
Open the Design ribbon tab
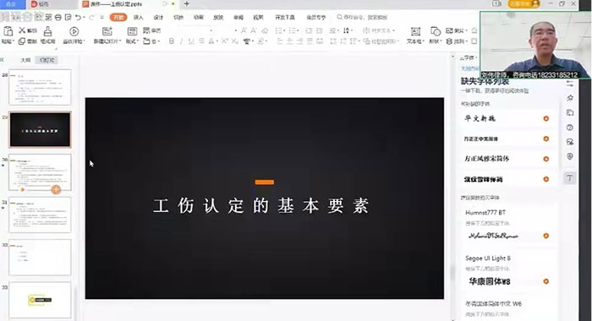[x=158, y=18]
